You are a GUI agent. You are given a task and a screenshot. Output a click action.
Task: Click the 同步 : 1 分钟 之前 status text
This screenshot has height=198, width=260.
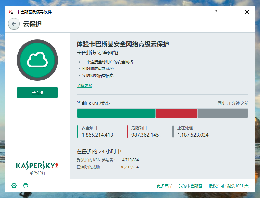(x=233, y=103)
